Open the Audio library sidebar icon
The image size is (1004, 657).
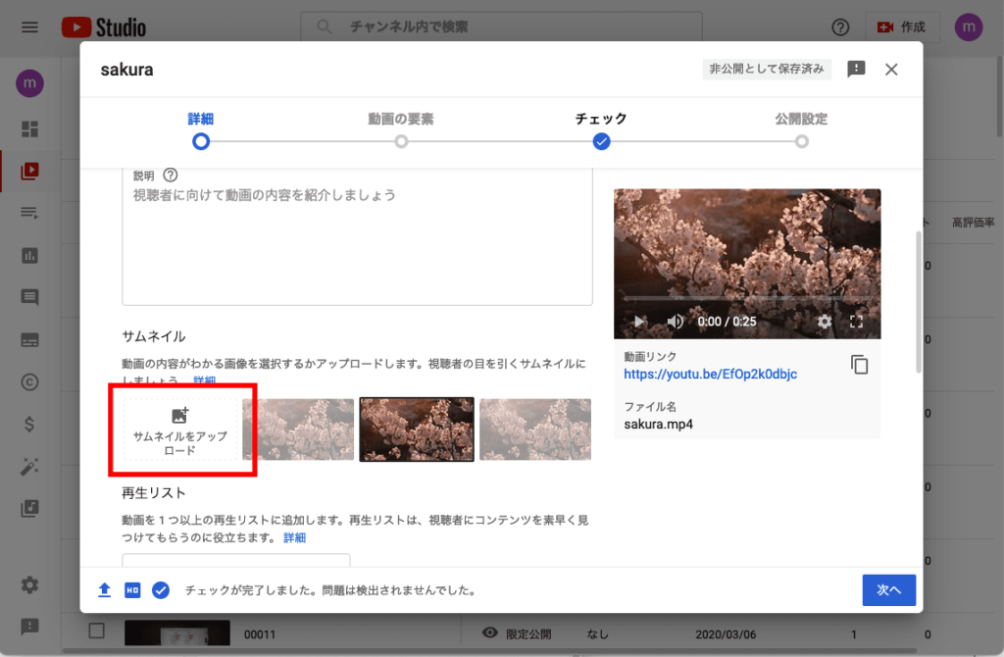click(x=30, y=508)
